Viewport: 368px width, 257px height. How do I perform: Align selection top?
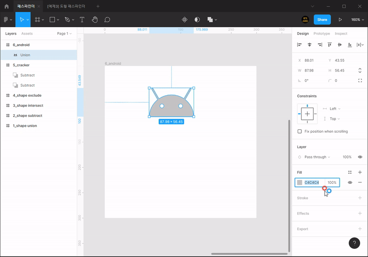[x=329, y=45]
